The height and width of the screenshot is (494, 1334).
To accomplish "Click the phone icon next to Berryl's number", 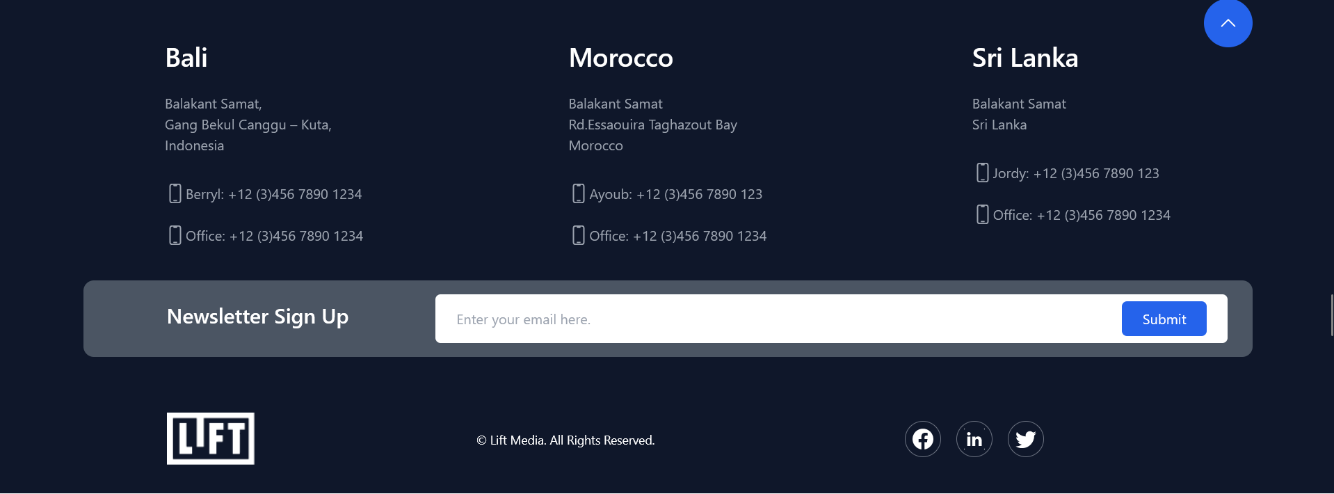I will [175, 193].
